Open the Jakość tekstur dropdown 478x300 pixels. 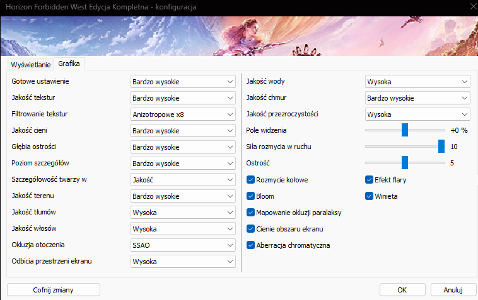[183, 98]
